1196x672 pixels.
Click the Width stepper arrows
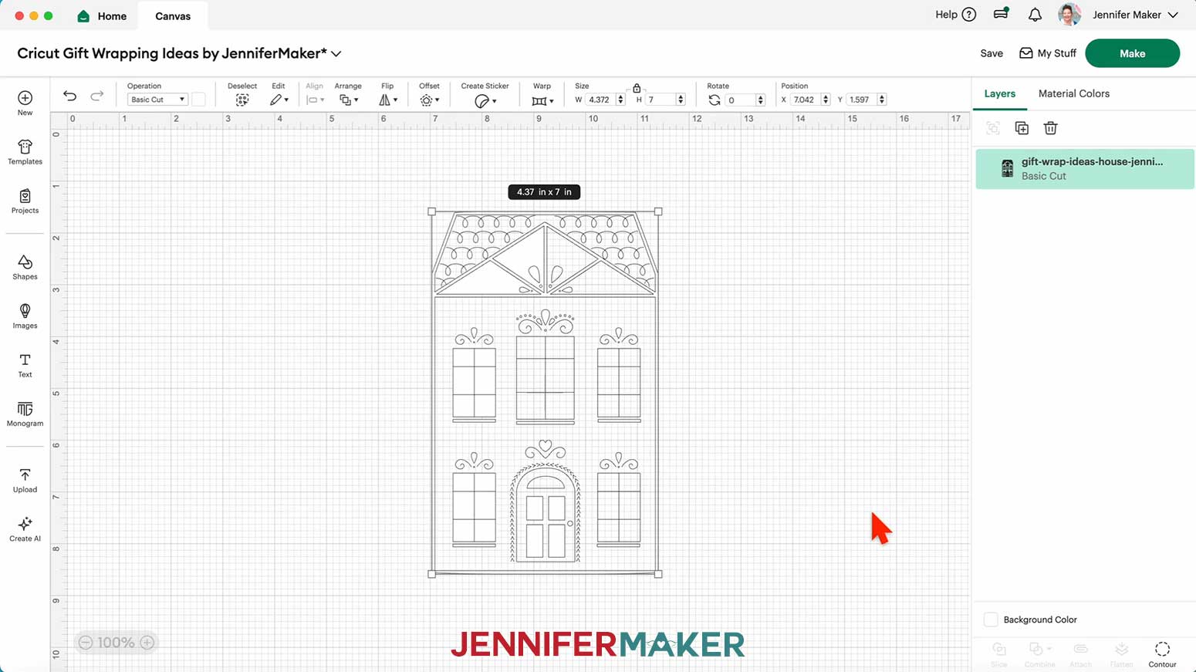click(x=620, y=100)
